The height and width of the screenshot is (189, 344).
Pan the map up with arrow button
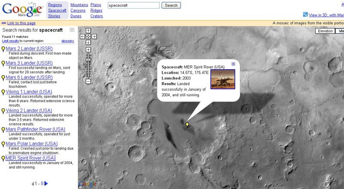coord(88,30)
